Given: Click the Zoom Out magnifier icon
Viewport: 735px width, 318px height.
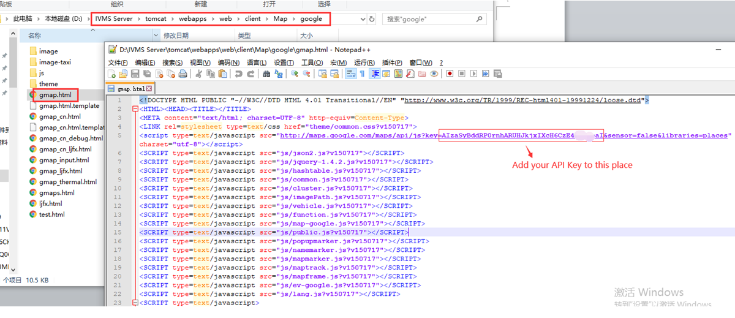Looking at the screenshot, I should coord(307,74).
